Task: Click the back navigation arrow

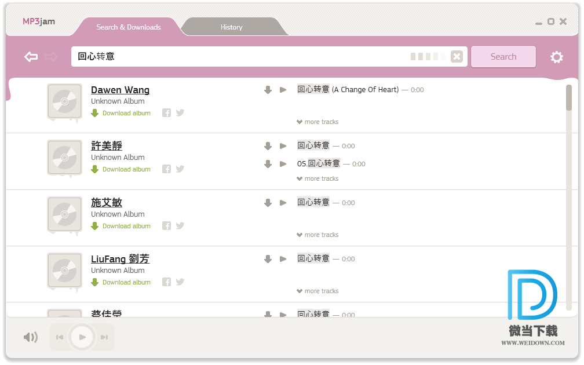Action: pyautogui.click(x=31, y=57)
